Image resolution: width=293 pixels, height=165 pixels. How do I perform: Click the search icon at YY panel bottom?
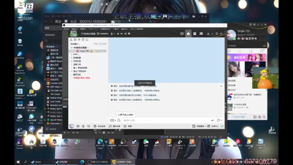pos(264,117)
